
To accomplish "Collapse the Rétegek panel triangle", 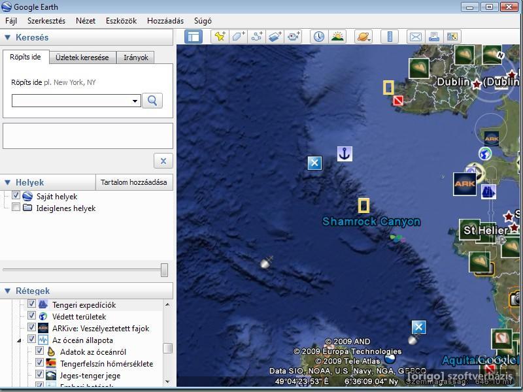I will click(8, 291).
